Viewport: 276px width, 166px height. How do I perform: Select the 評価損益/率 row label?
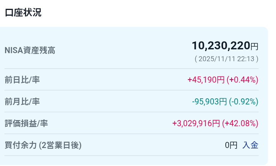coord(26,124)
